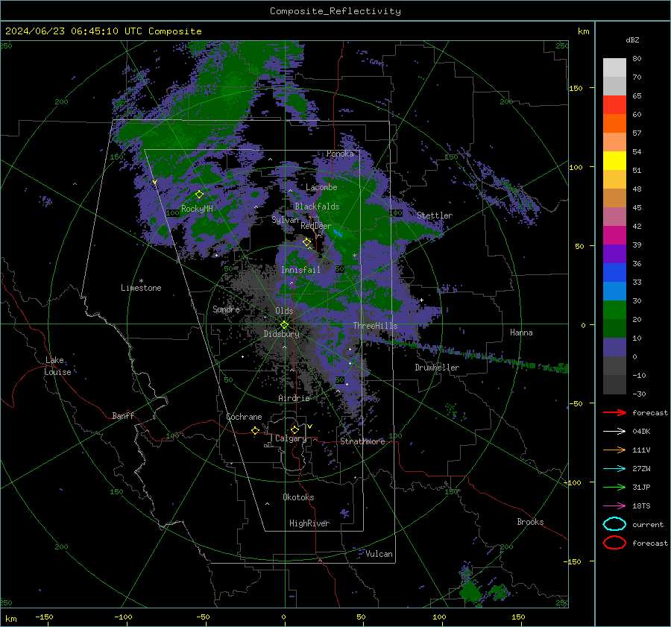Select the bright yellow swatch between 54 and 51

(x=614, y=160)
